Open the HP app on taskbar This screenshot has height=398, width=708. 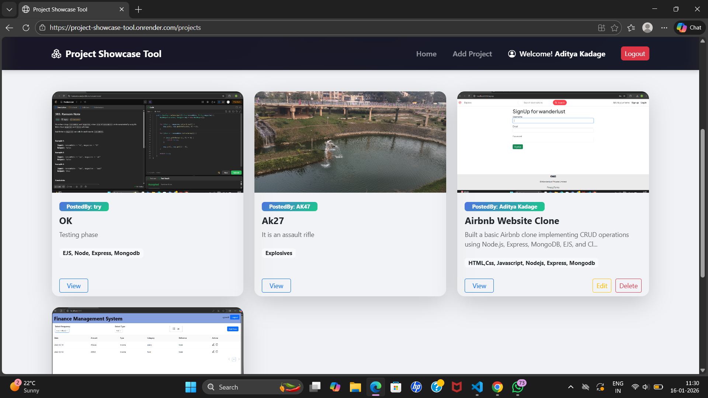point(416,387)
